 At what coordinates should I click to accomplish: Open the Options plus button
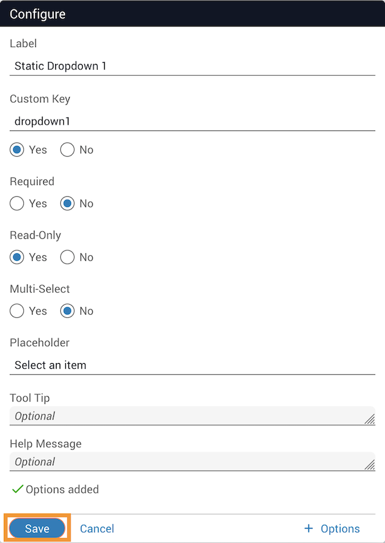[332, 529]
